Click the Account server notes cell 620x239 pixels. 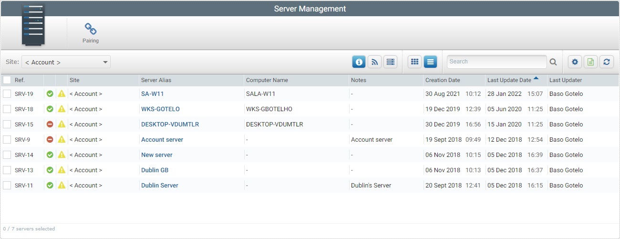(x=372, y=140)
